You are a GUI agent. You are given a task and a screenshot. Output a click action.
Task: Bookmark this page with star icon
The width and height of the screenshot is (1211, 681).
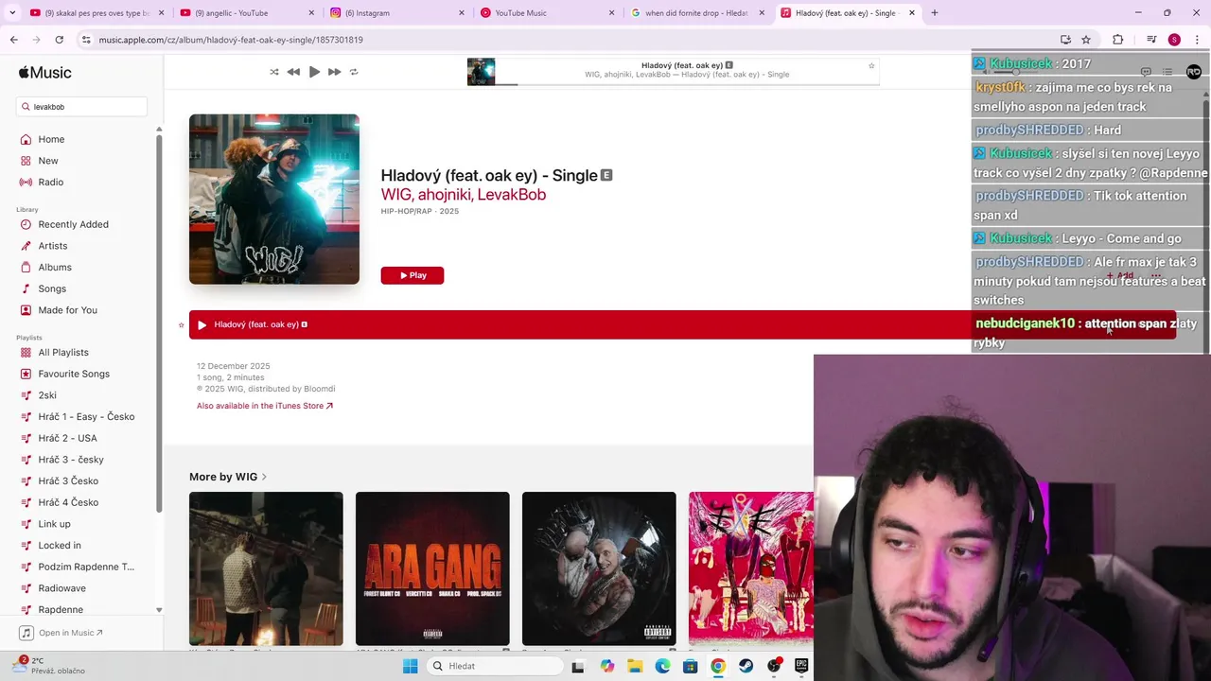click(x=1086, y=40)
